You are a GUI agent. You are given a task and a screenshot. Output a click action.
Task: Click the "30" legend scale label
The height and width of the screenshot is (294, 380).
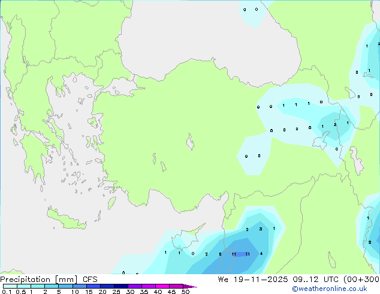(x=130, y=292)
